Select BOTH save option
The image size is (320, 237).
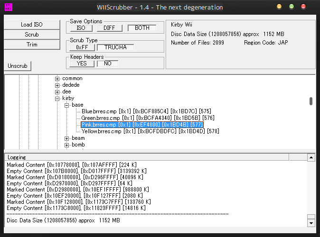click(x=142, y=28)
